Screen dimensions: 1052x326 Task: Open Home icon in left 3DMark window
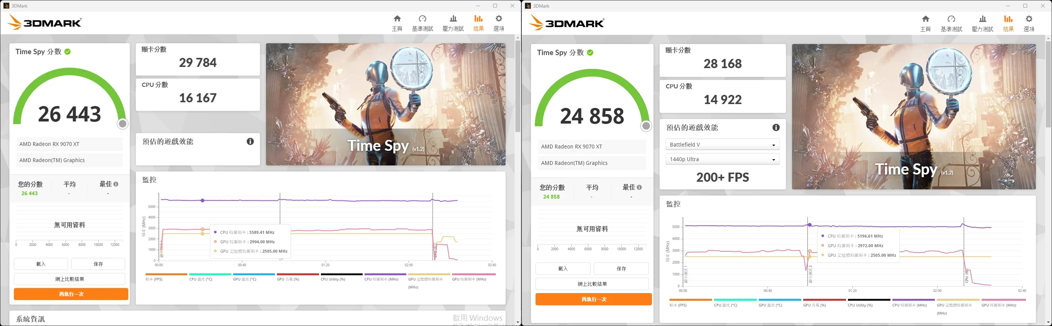pyautogui.click(x=397, y=23)
